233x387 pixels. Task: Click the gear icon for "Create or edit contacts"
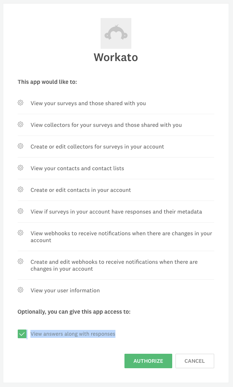[x=21, y=189]
